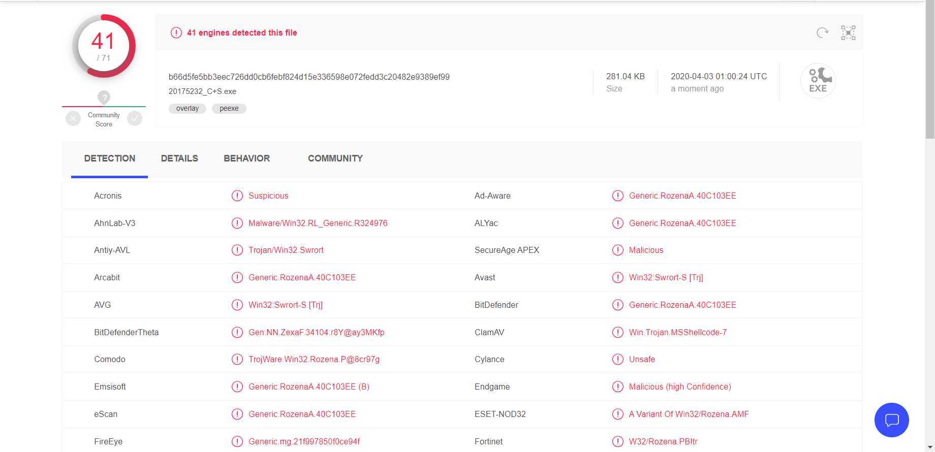Click warning icon for Endgame detection
This screenshot has width=935, height=452.
coord(617,386)
